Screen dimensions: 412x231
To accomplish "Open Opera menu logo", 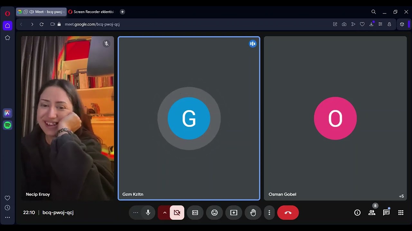I will pos(7,13).
